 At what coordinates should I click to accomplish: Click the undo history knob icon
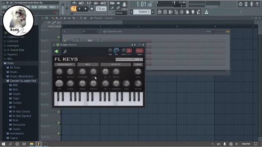240,4
